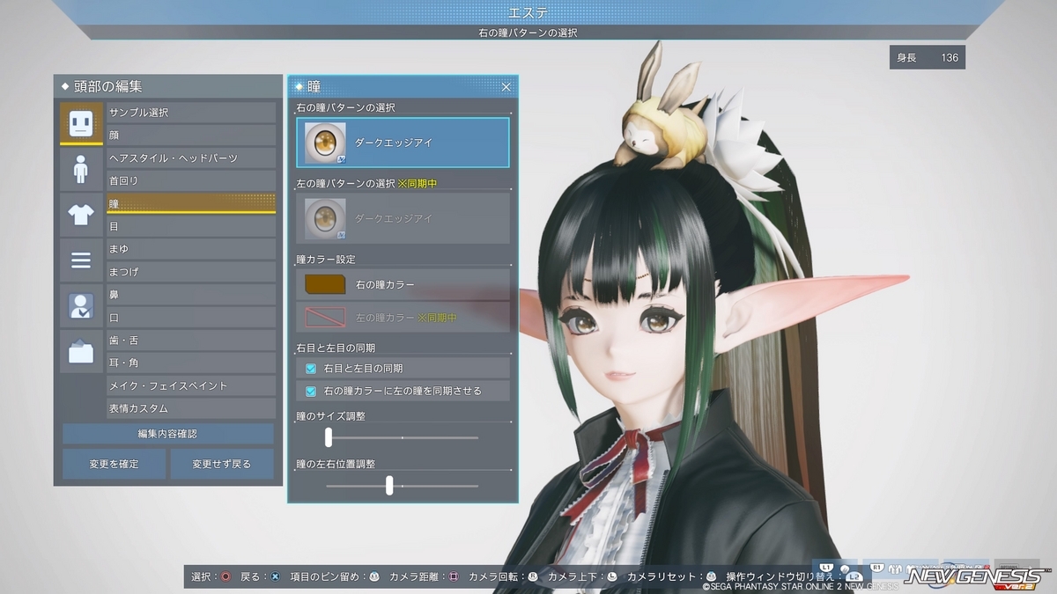Click カメラ上下 stick hint icon

(612, 577)
